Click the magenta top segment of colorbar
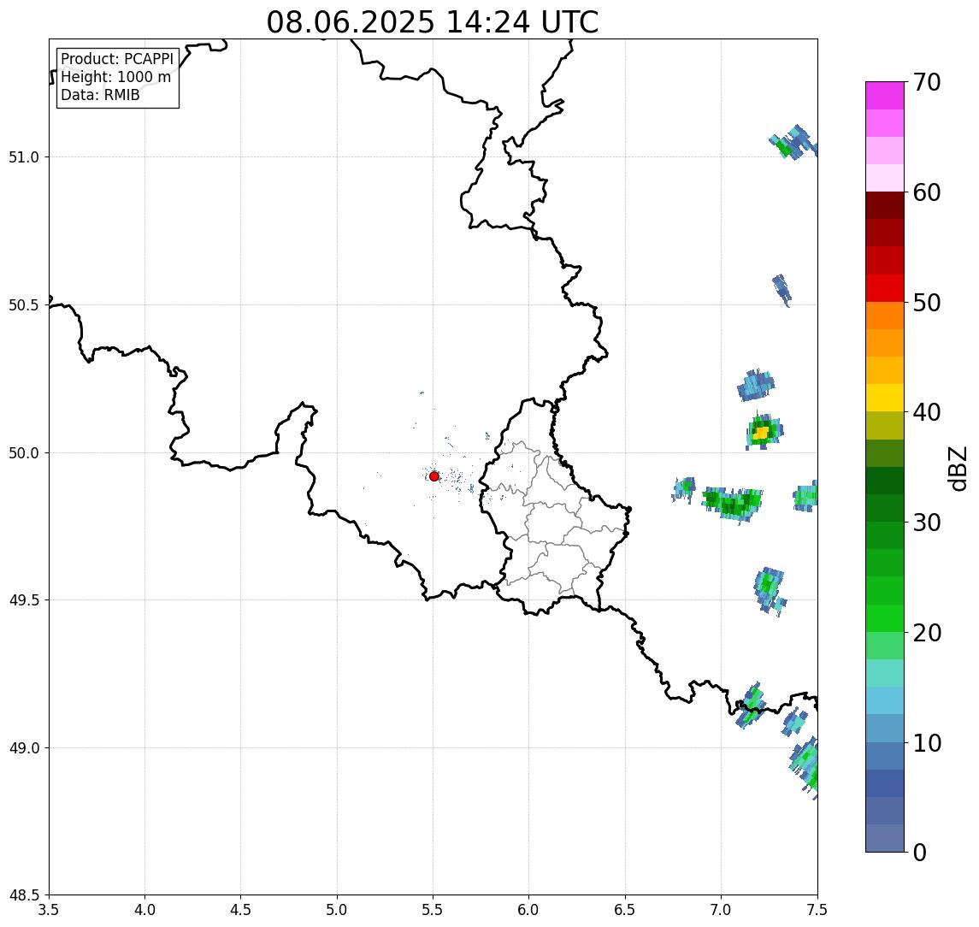This screenshot has height=927, width=979. click(885, 96)
